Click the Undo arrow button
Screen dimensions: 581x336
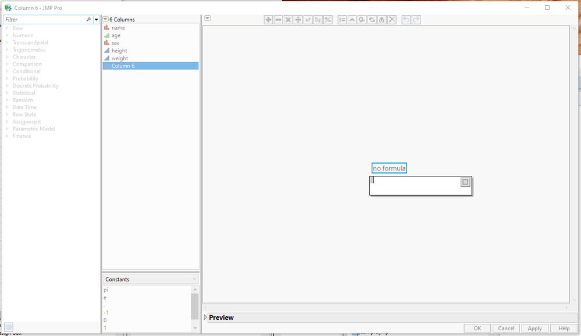tap(407, 20)
